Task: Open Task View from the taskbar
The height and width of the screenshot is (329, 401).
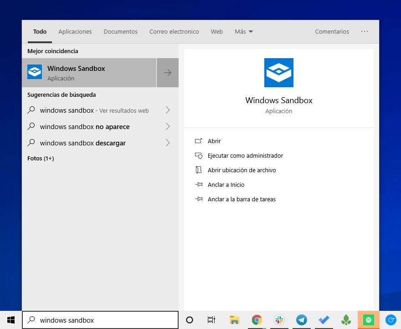Action: tap(211, 320)
